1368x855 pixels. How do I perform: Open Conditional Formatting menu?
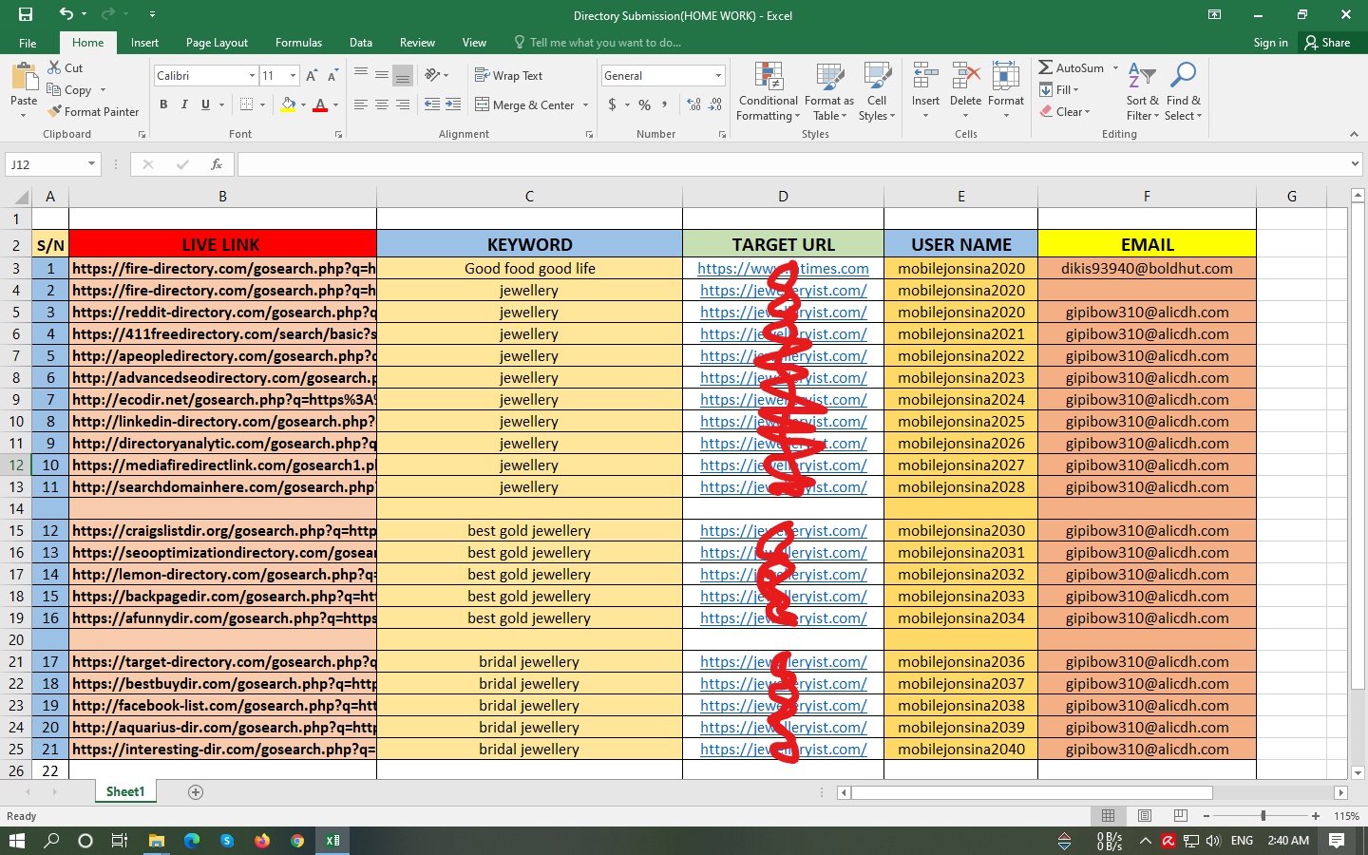pyautogui.click(x=768, y=92)
